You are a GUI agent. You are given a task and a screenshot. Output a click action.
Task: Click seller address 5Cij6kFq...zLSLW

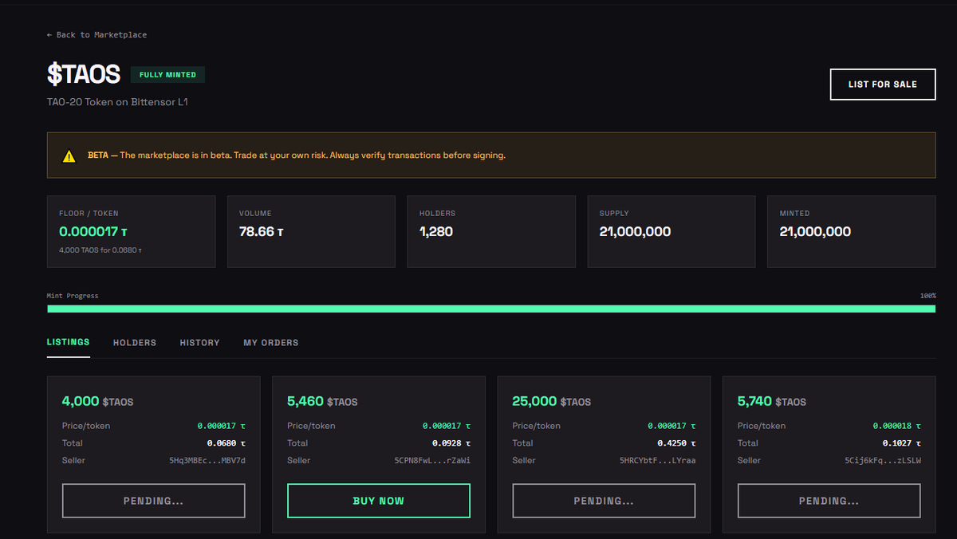tap(883, 461)
